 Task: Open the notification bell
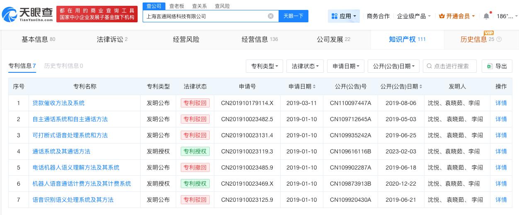[x=486, y=16]
